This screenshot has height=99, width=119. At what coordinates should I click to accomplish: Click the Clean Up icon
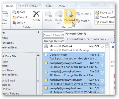(14, 17)
